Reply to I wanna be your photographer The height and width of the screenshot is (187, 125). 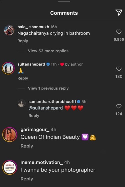point(27,179)
